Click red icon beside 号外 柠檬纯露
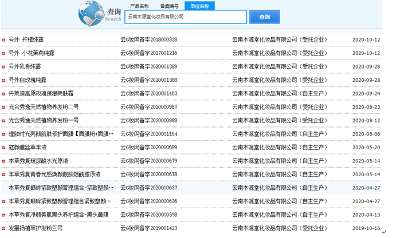Image resolution: width=400 pixels, height=238 pixels. (x=3, y=40)
